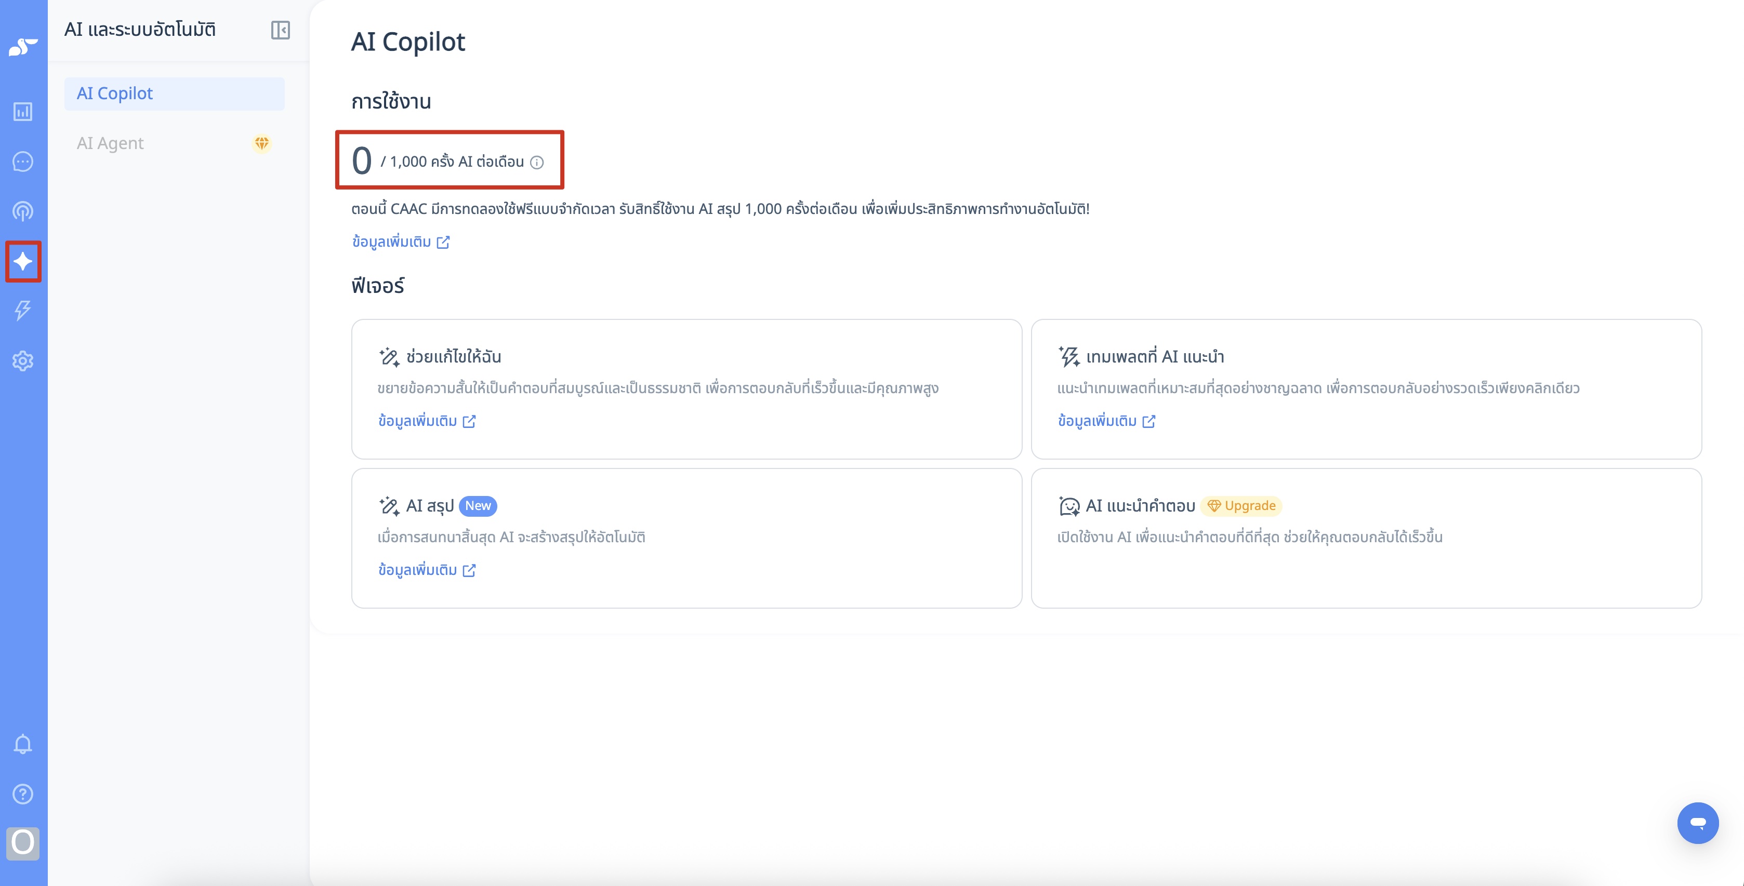
Task: Click the ตอนนี้ CAAC free trial description text
Action: (720, 208)
